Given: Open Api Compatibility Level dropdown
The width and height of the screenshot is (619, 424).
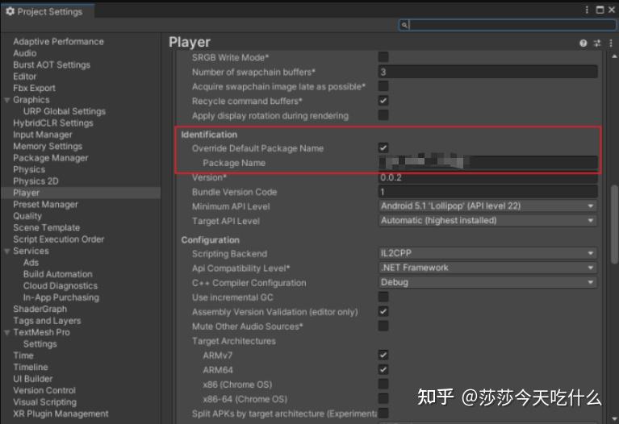Looking at the screenshot, I should (487, 268).
